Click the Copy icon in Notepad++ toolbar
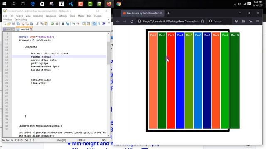Image resolution: width=266 pixels, height=149 pixels. [x=42, y=24]
